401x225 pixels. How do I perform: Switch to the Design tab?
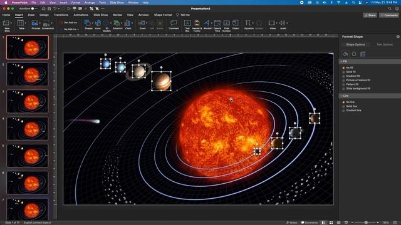pyautogui.click(x=44, y=15)
